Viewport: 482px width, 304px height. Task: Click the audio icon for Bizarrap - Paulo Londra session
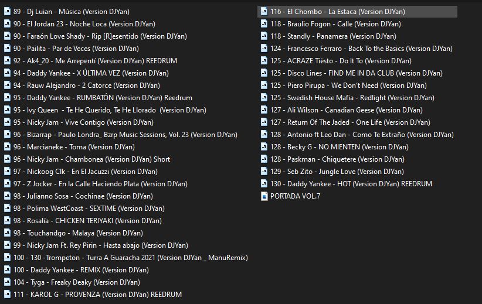click(x=7, y=134)
